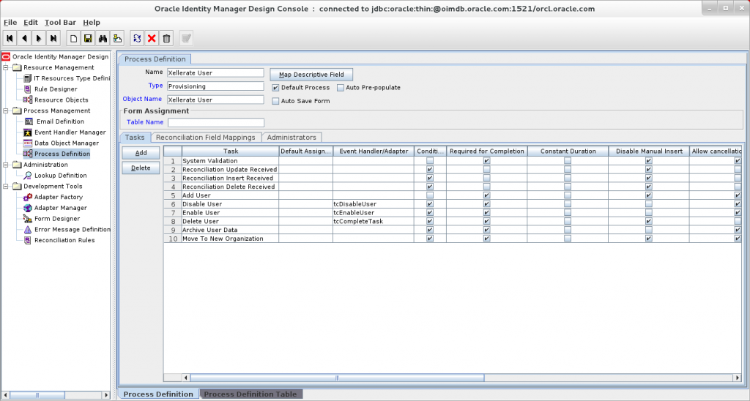Click the binoculars Query icon

pyautogui.click(x=103, y=38)
